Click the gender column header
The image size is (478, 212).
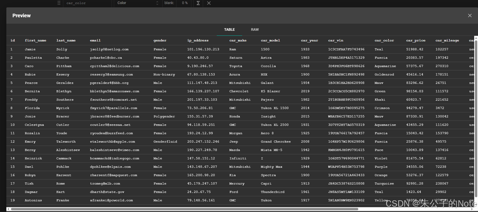pos(160,40)
